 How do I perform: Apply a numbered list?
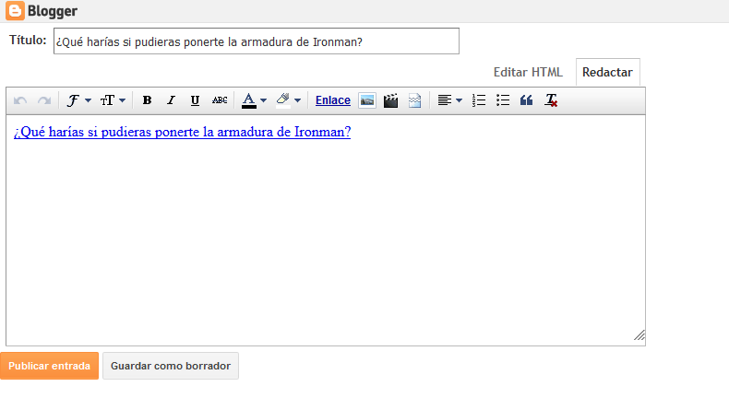(x=479, y=100)
